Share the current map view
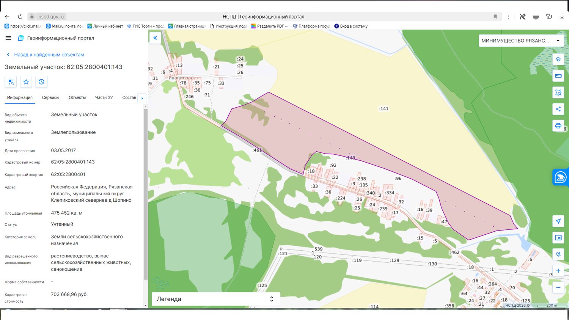The height and width of the screenshot is (320, 569). click(558, 109)
